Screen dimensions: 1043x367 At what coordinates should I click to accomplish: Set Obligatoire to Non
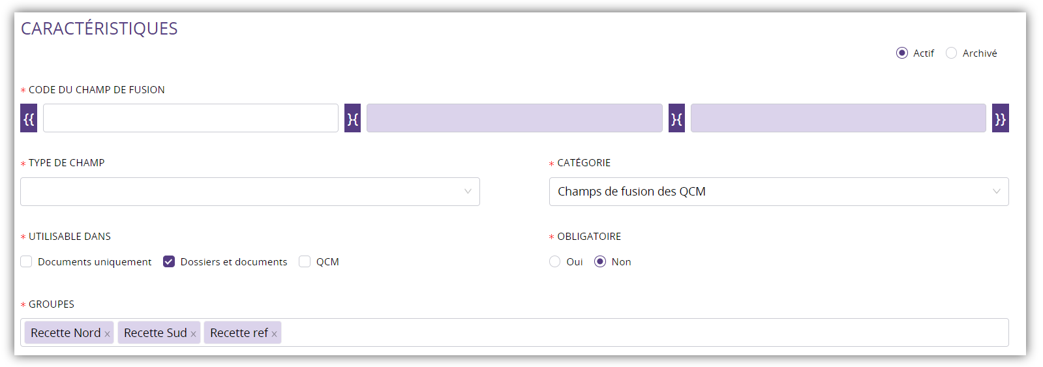600,261
